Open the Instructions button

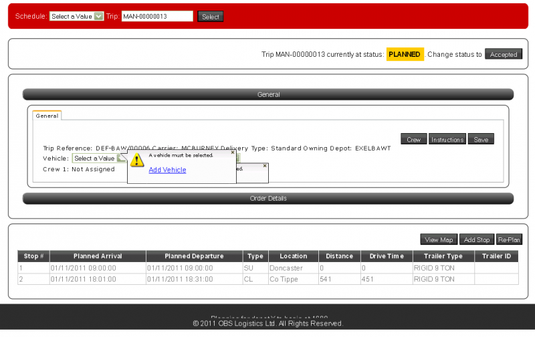click(x=447, y=139)
